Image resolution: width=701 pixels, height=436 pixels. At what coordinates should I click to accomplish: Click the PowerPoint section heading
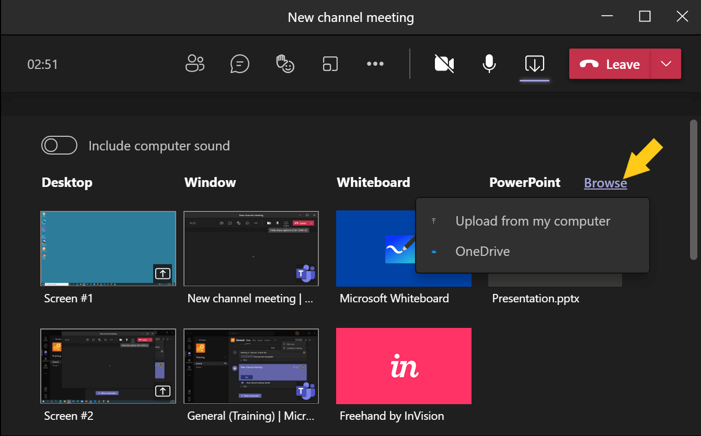(x=525, y=182)
